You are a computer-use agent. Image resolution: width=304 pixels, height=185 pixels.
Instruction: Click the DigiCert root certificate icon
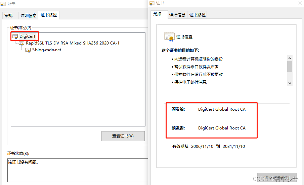pyautogui.click(x=15, y=36)
